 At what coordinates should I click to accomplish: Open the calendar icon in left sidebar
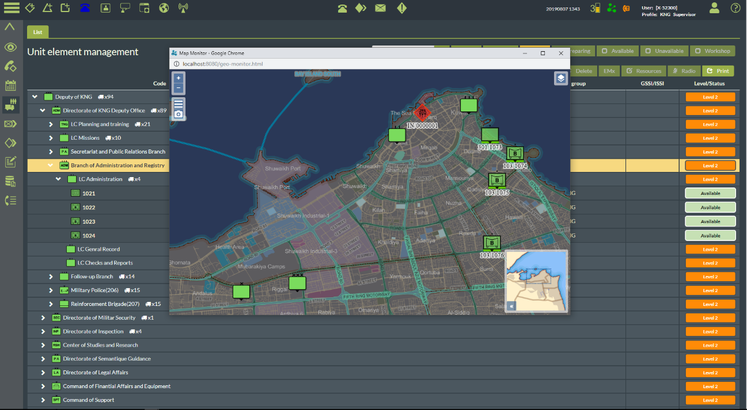coord(10,86)
